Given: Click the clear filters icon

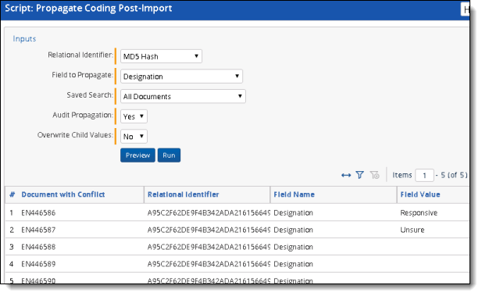Looking at the screenshot, I should point(374,175).
